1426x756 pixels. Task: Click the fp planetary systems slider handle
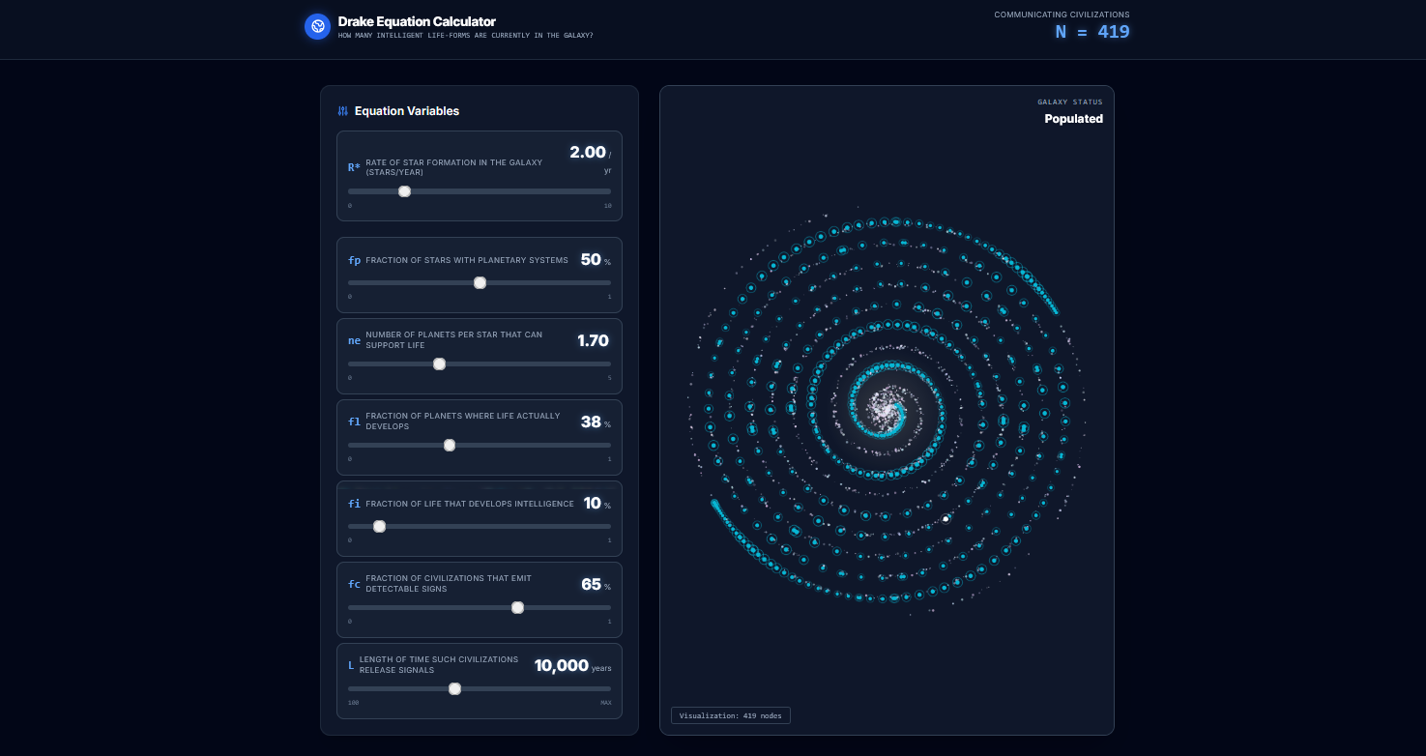[480, 282]
